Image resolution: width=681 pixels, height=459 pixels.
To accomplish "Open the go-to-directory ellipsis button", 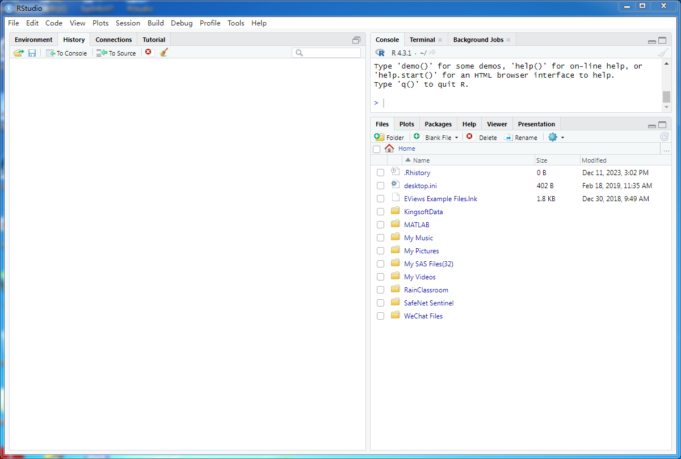I will tap(666, 149).
